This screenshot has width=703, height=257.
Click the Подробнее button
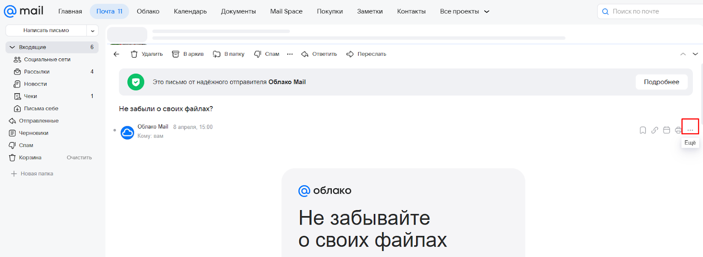pyautogui.click(x=661, y=82)
